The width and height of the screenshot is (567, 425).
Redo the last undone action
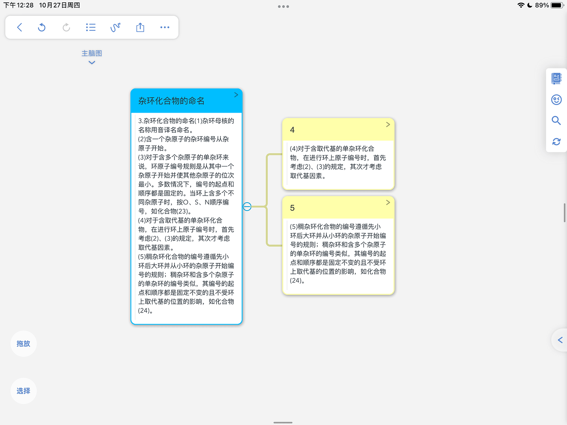pos(66,27)
